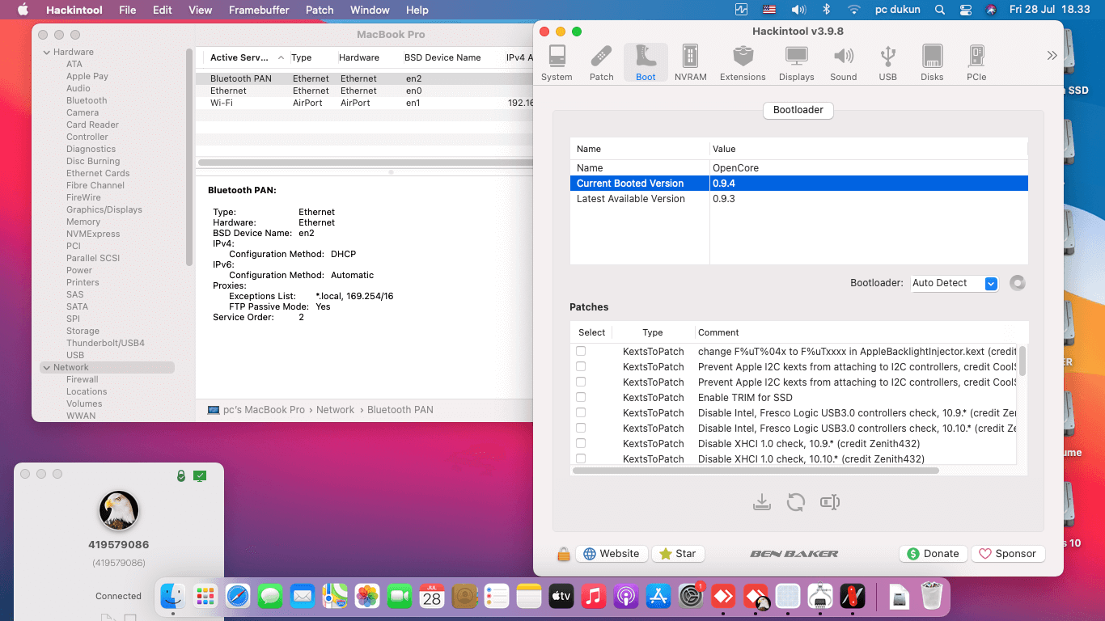1105x621 pixels.
Task: Enable 'Disable XHCI 1.0 check, 10.9.*' patch
Action: pyautogui.click(x=581, y=443)
